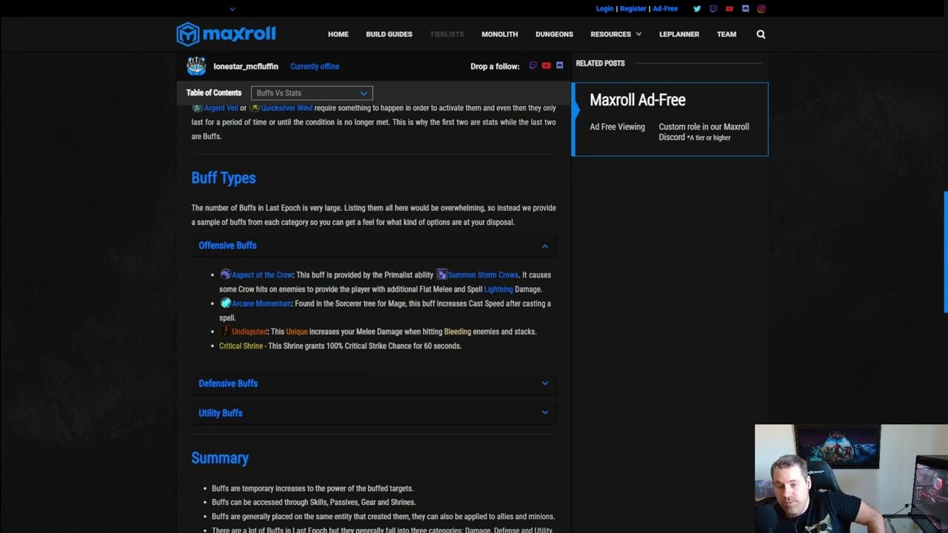948x533 pixels.
Task: Click the lonestar_mcfluffin author avatar
Action: click(x=196, y=66)
